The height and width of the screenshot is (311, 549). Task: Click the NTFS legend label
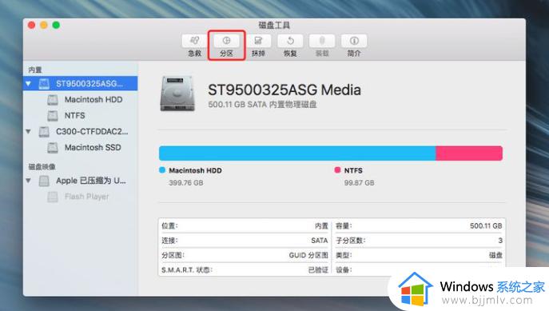353,170
